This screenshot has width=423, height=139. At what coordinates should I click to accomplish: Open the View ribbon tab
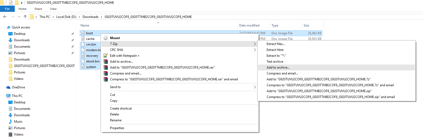[x=53, y=9]
